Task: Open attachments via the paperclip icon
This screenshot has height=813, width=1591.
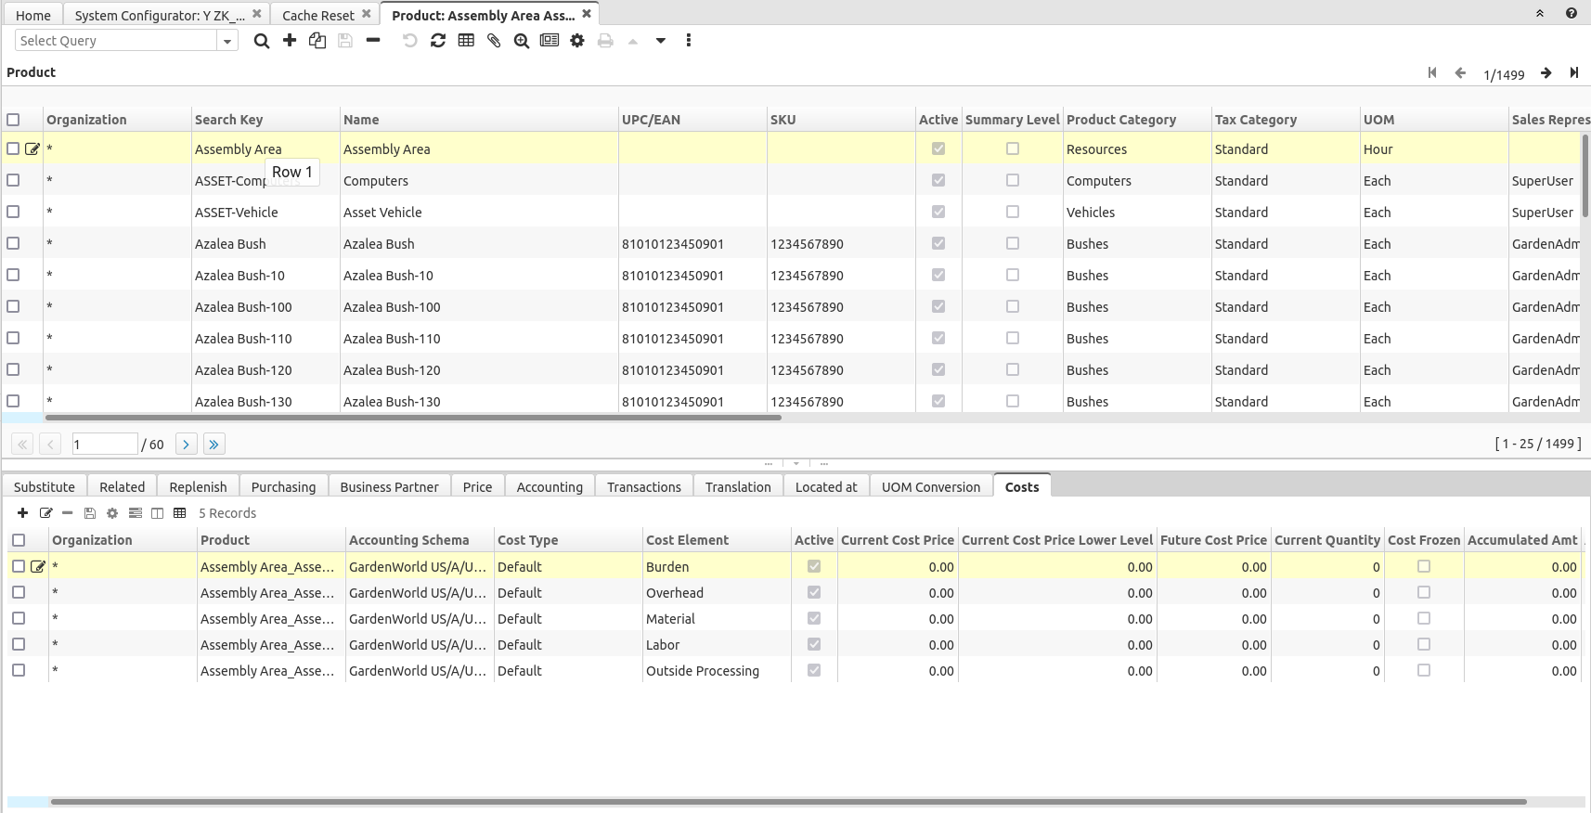Action: pyautogui.click(x=494, y=41)
